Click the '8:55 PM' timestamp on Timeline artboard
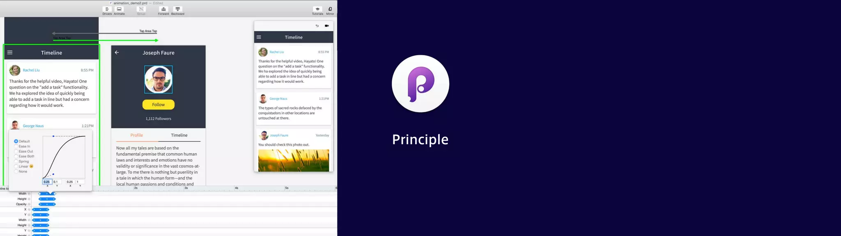The width and height of the screenshot is (841, 236). (x=87, y=70)
